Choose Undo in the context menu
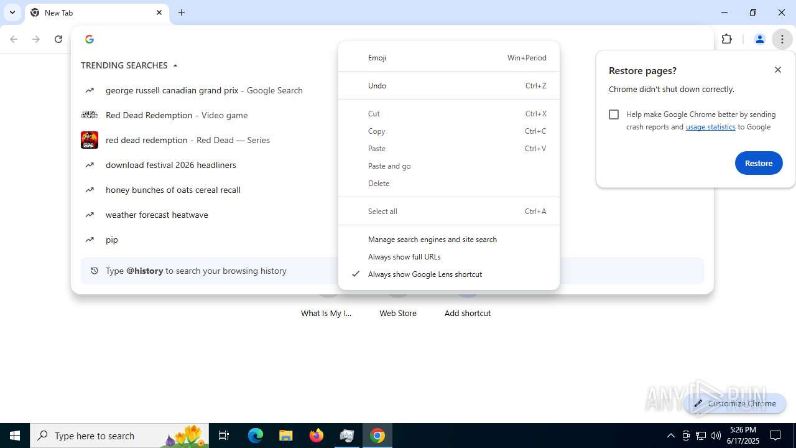Viewport: 796px width, 448px height. tap(449, 86)
